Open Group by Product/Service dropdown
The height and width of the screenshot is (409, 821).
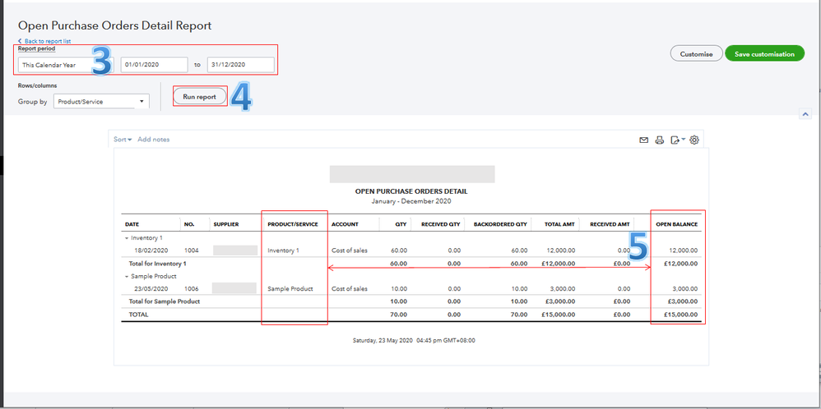pos(101,102)
